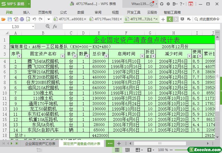The width and height of the screenshot is (222, 153).
Task: Open file with the folder icon
Action: pos(3,19)
